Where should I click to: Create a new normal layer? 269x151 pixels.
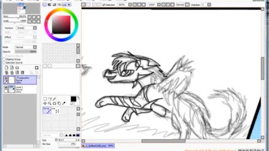click(6, 68)
